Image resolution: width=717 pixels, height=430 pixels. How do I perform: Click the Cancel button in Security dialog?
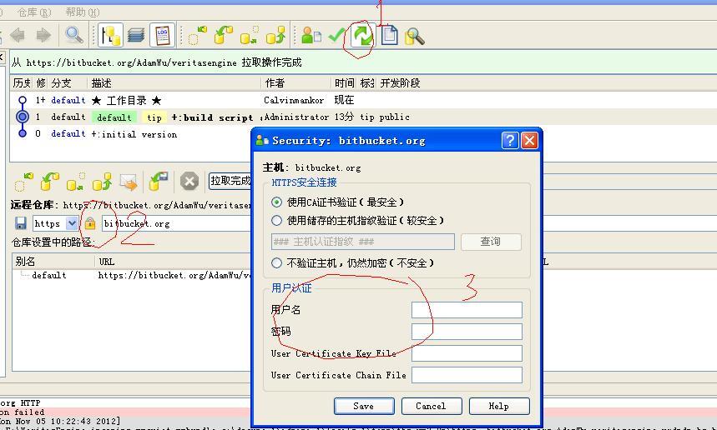(x=432, y=406)
